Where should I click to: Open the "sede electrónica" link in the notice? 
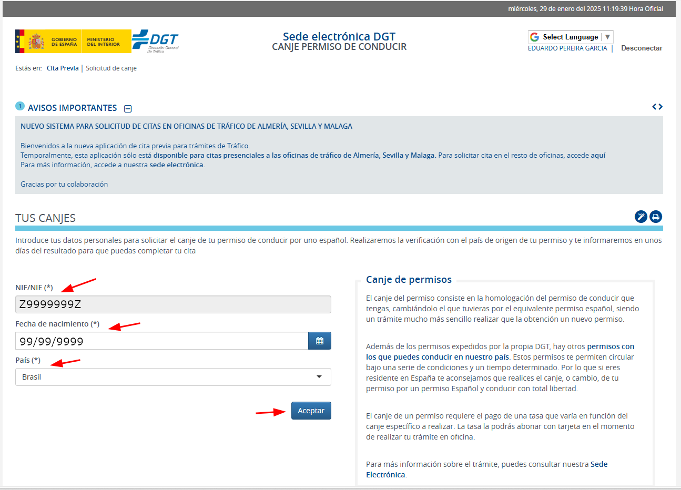(x=176, y=165)
